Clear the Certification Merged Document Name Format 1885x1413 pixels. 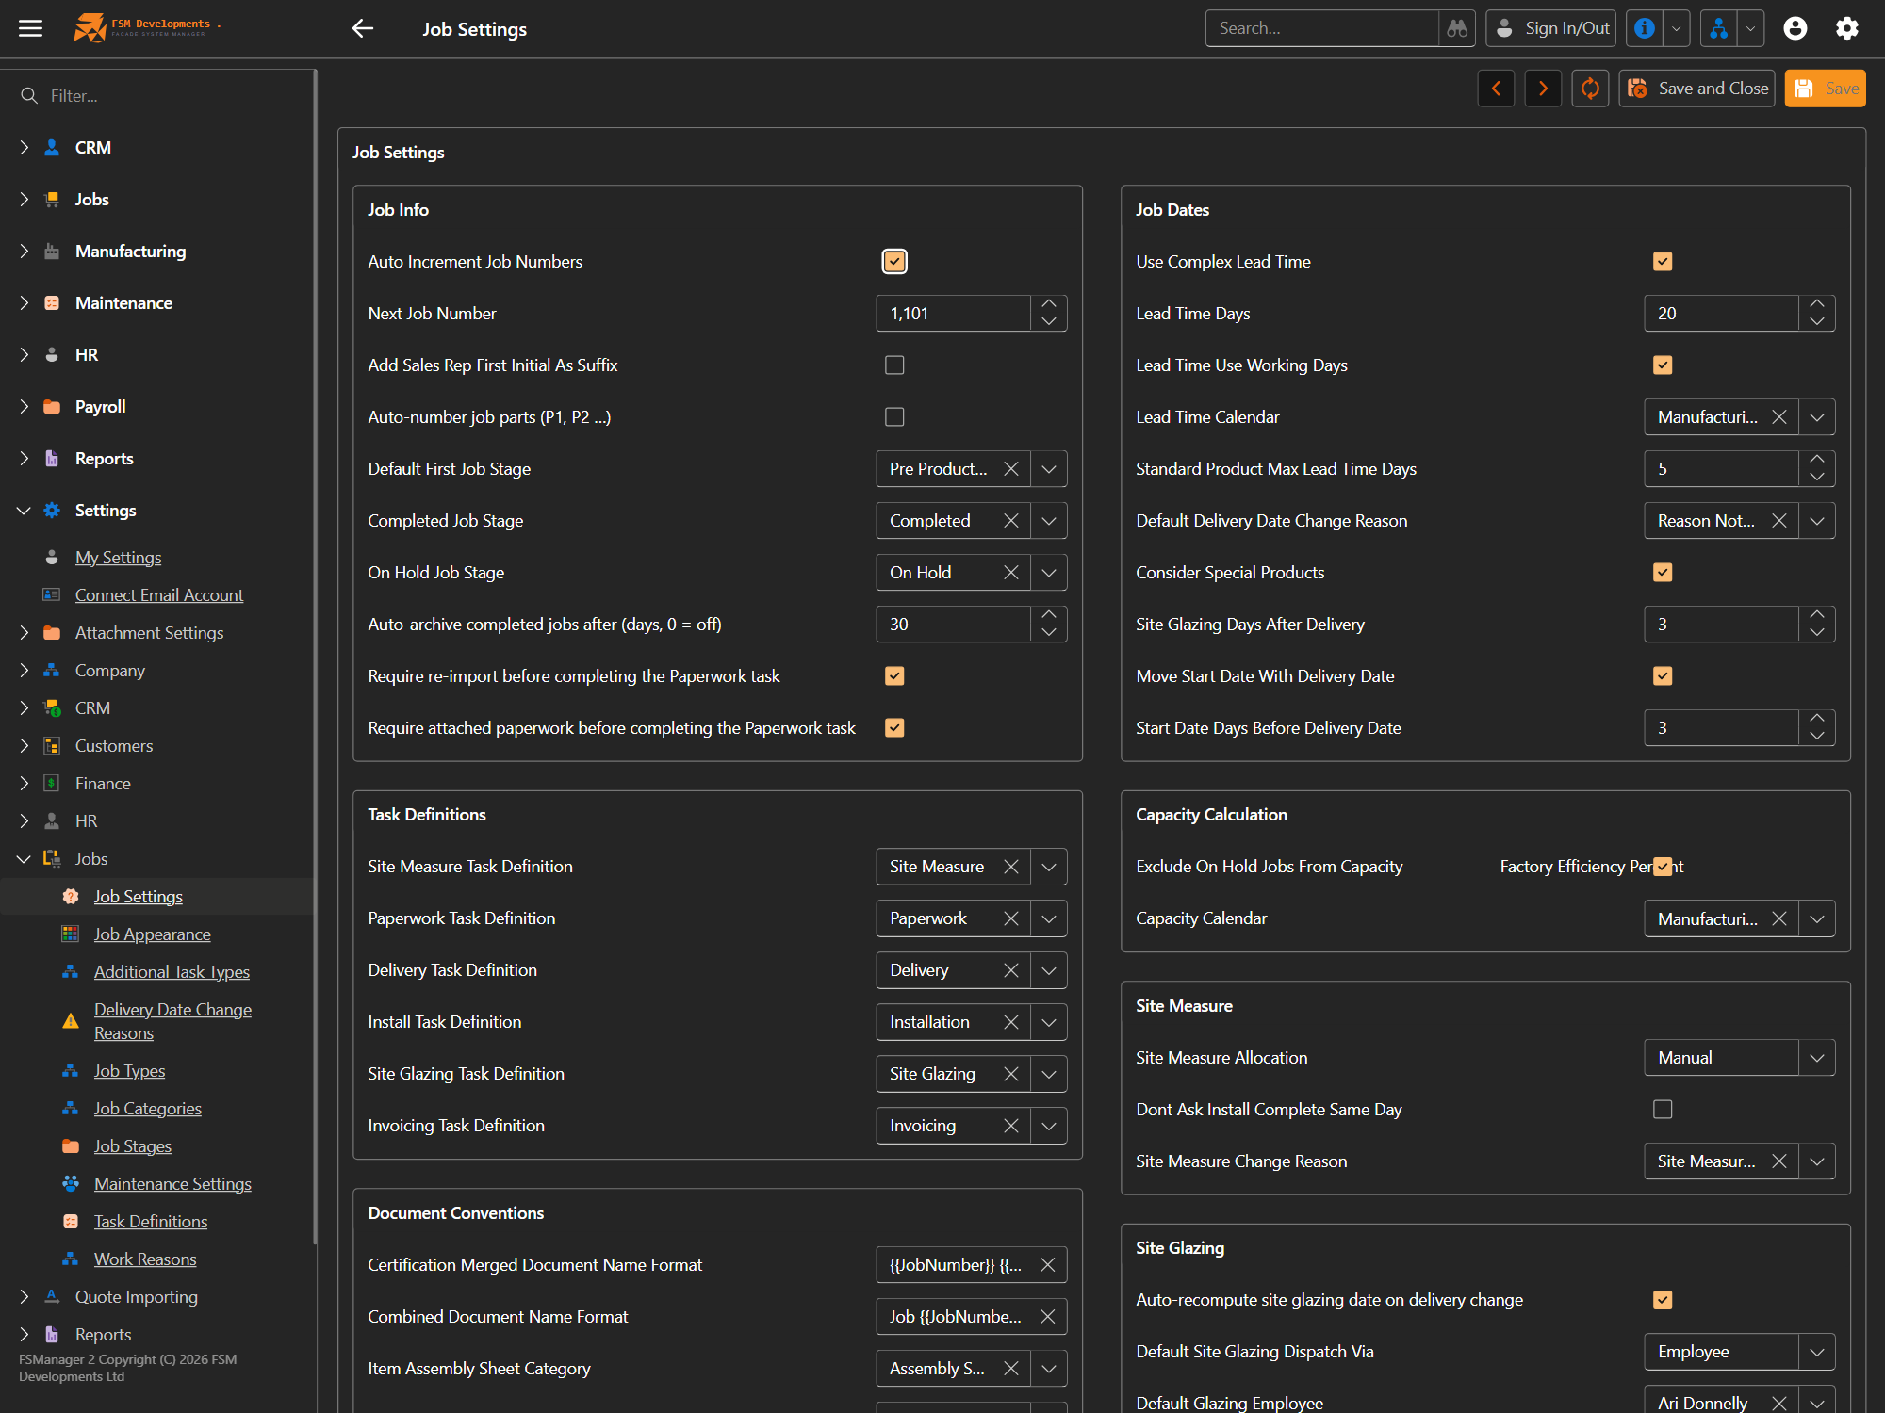pos(1047,1265)
